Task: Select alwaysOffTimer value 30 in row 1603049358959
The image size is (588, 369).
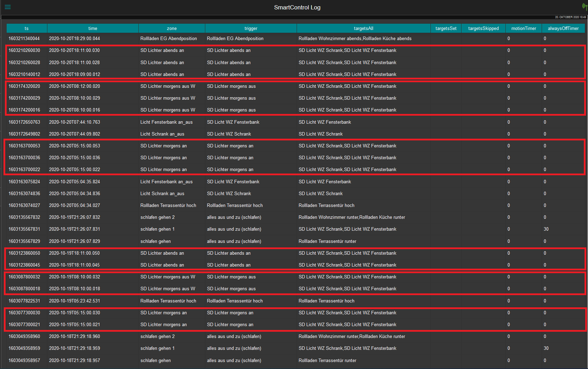Action: pyautogui.click(x=546, y=348)
